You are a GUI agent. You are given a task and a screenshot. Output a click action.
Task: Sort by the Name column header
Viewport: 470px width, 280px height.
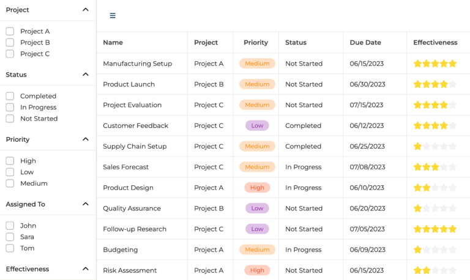pos(113,43)
